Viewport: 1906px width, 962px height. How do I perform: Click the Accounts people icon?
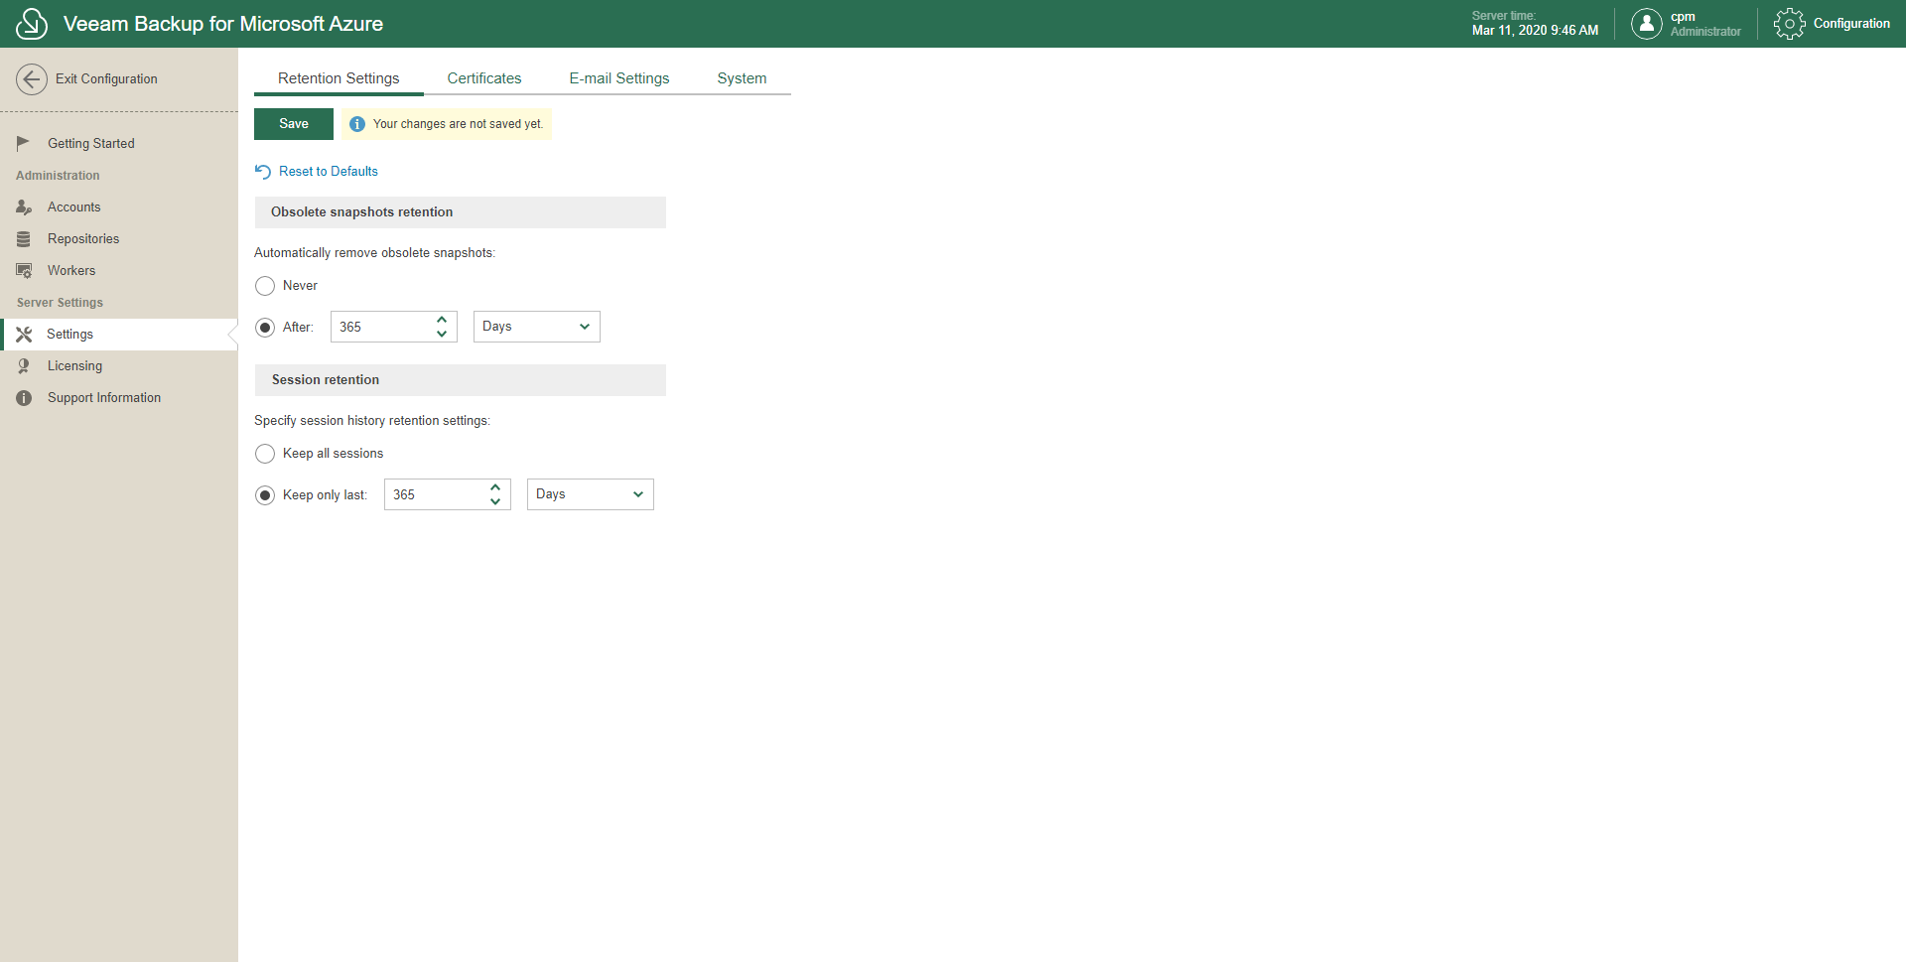pyautogui.click(x=24, y=206)
